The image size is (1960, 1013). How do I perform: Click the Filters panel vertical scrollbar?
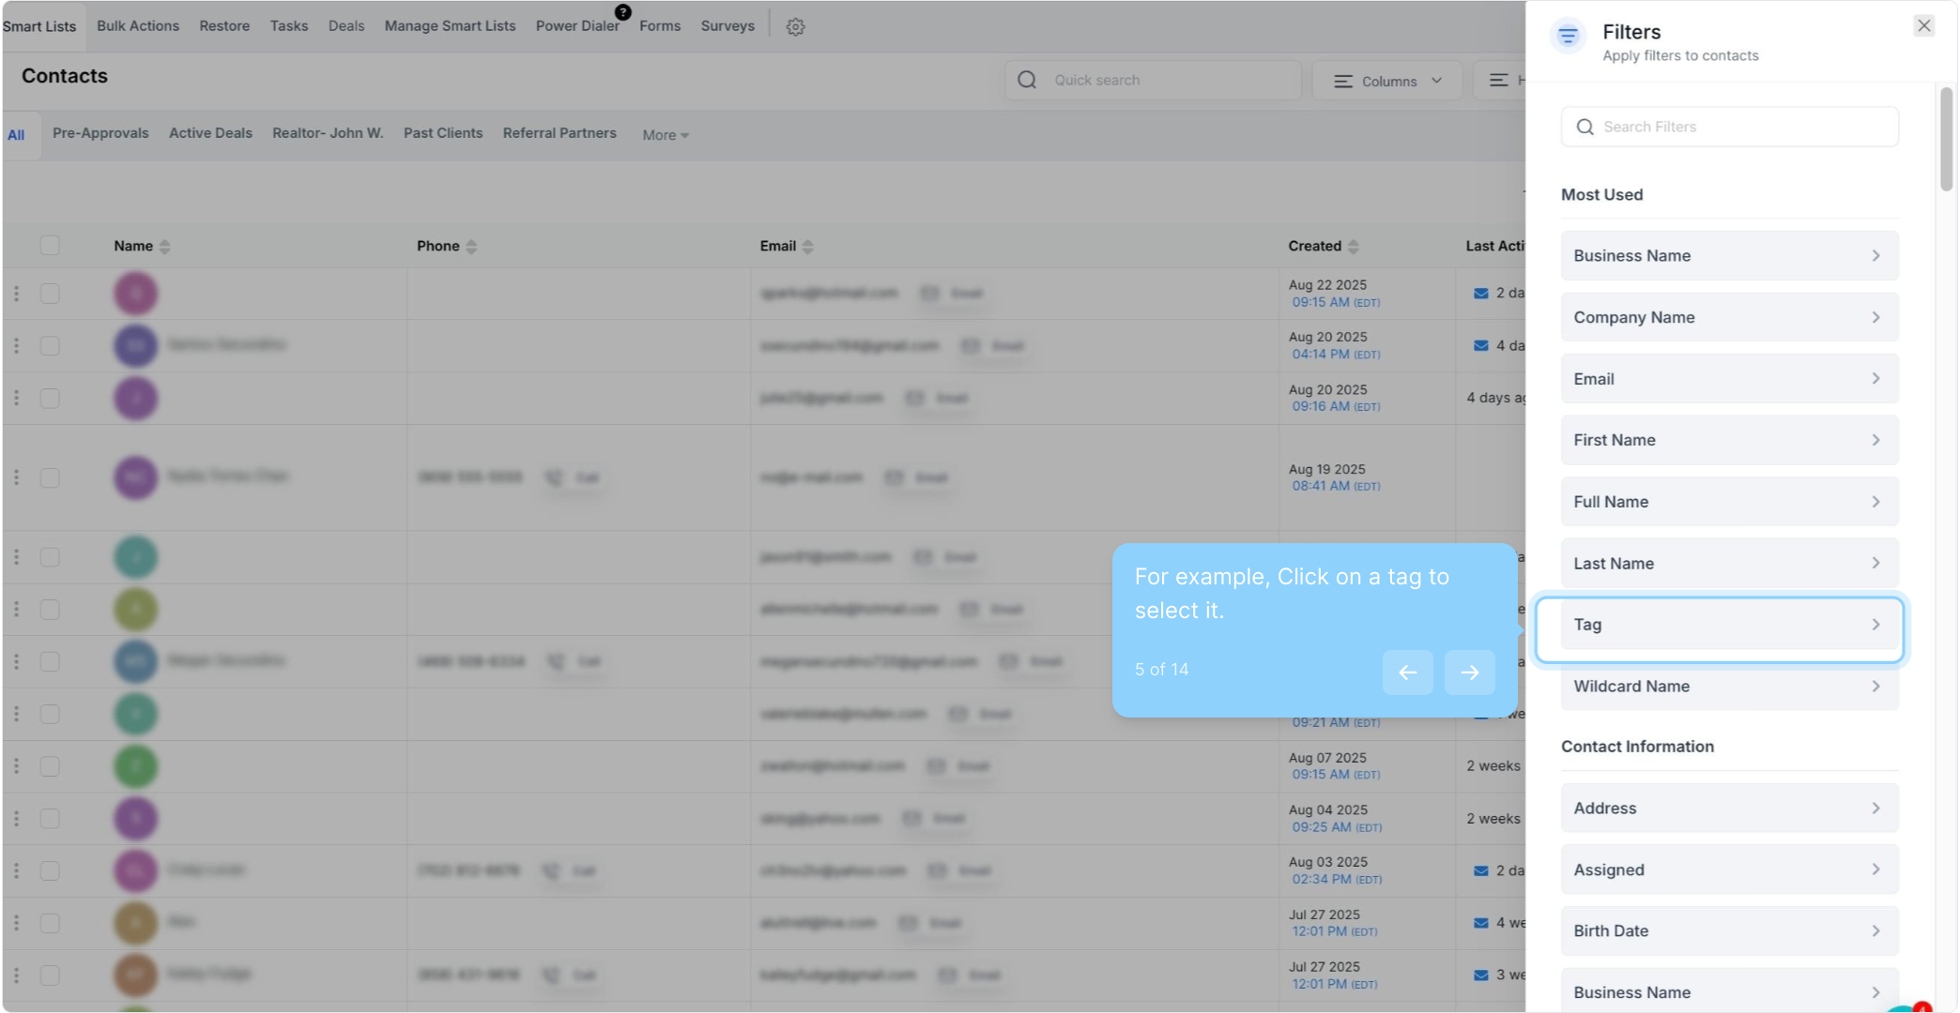pos(1946,141)
